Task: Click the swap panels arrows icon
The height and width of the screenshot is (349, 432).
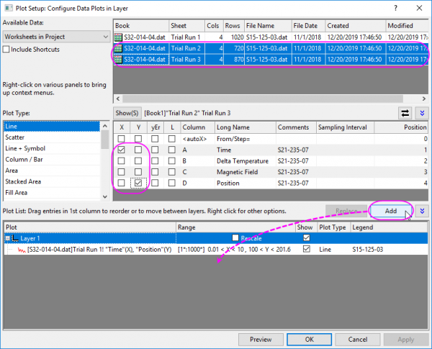Action: (404, 113)
